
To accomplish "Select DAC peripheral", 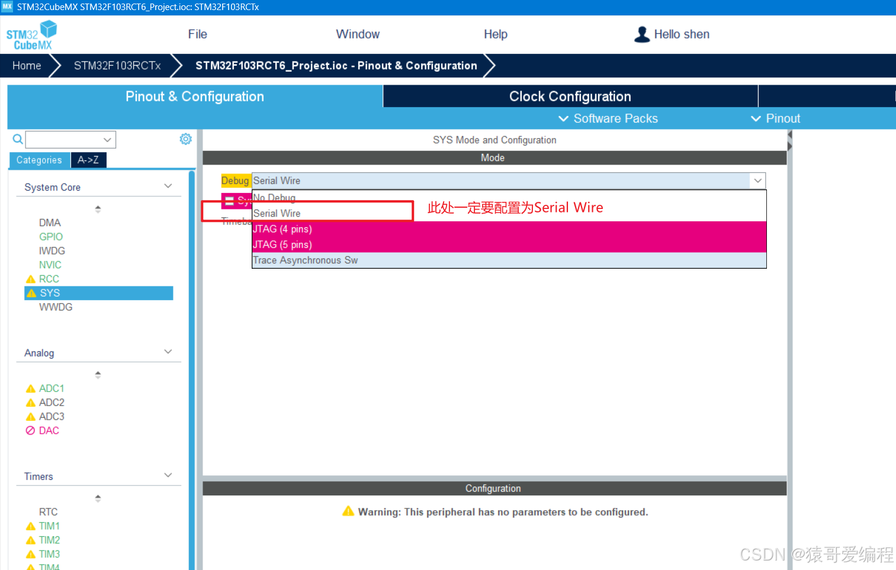I will [49, 430].
